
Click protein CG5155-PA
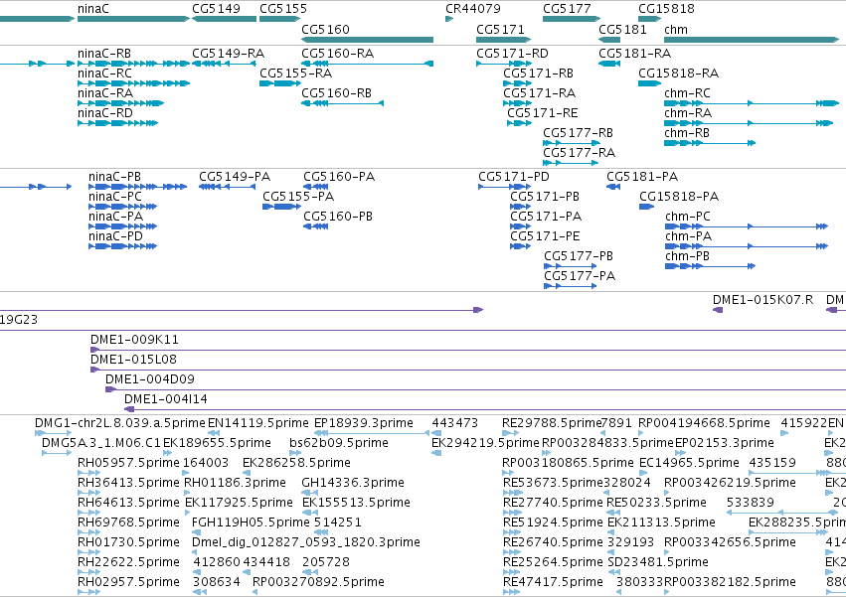(x=281, y=207)
